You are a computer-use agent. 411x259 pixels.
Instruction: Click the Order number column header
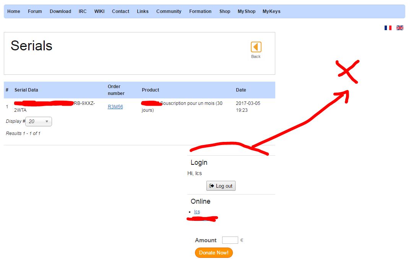click(116, 90)
